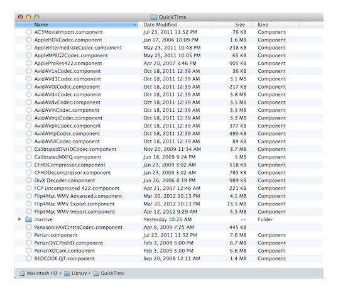338x291 pixels.
Task: Click the AppleMPEG2Codec.component file icon
Action: [x=29, y=55]
